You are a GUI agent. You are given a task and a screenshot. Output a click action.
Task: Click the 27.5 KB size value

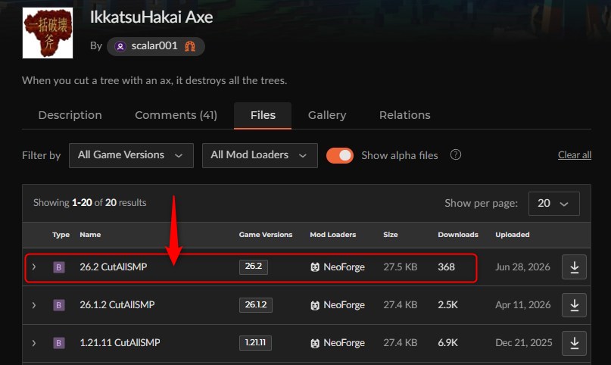(401, 267)
